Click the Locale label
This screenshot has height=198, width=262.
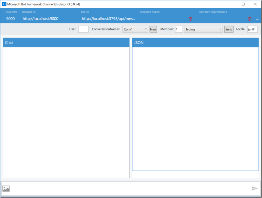pos(240,29)
